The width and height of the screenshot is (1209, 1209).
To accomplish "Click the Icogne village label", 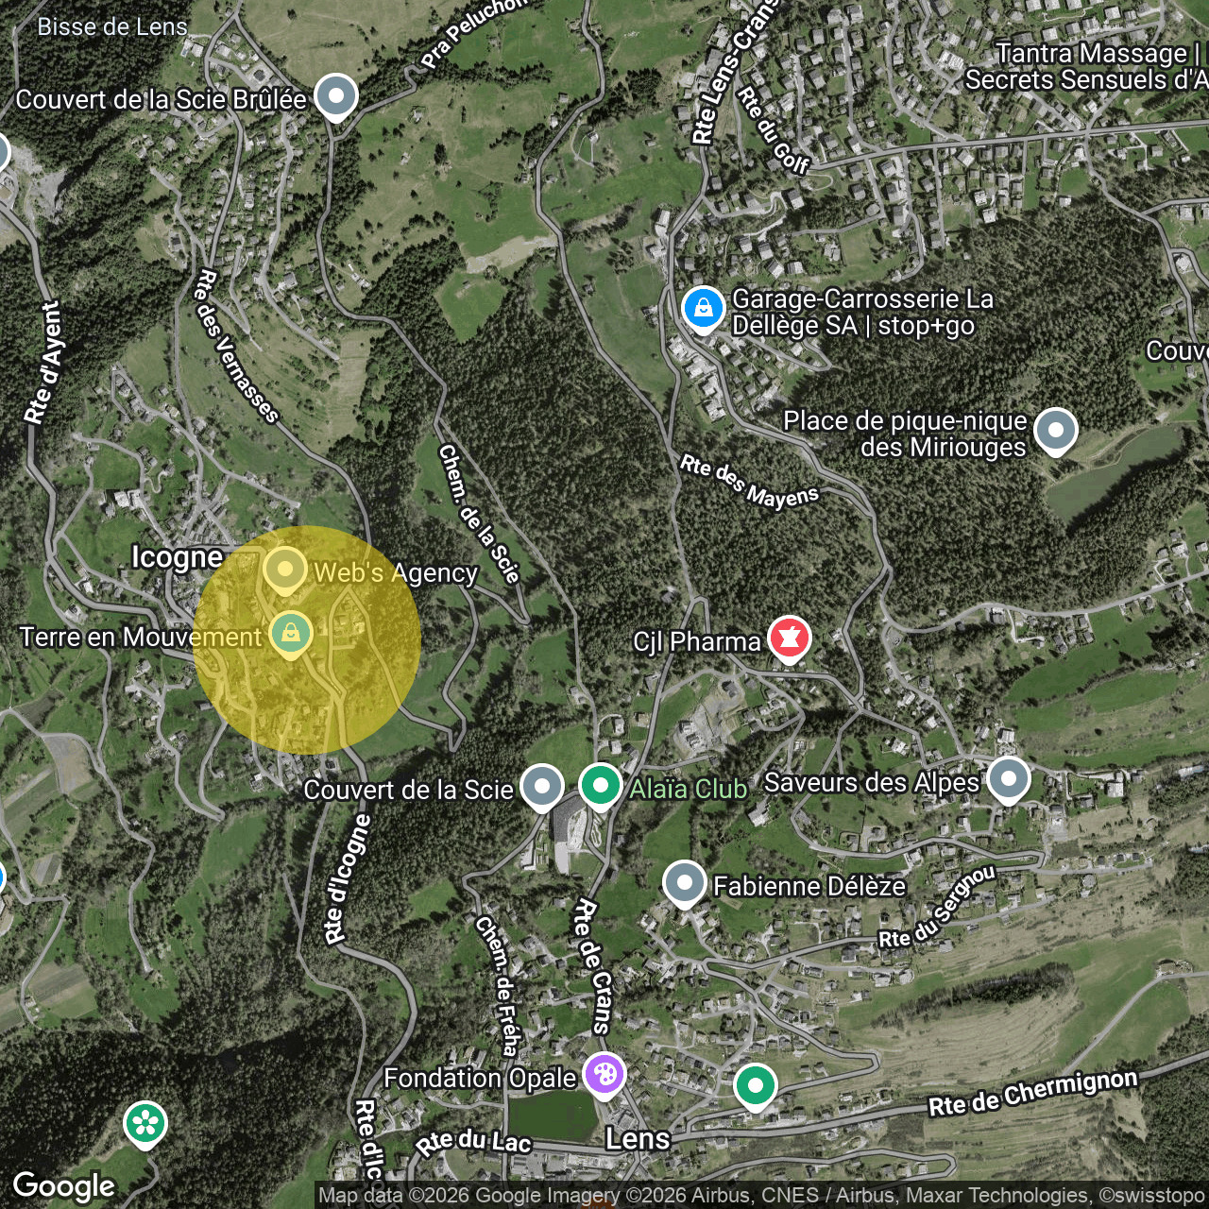I will click(178, 557).
